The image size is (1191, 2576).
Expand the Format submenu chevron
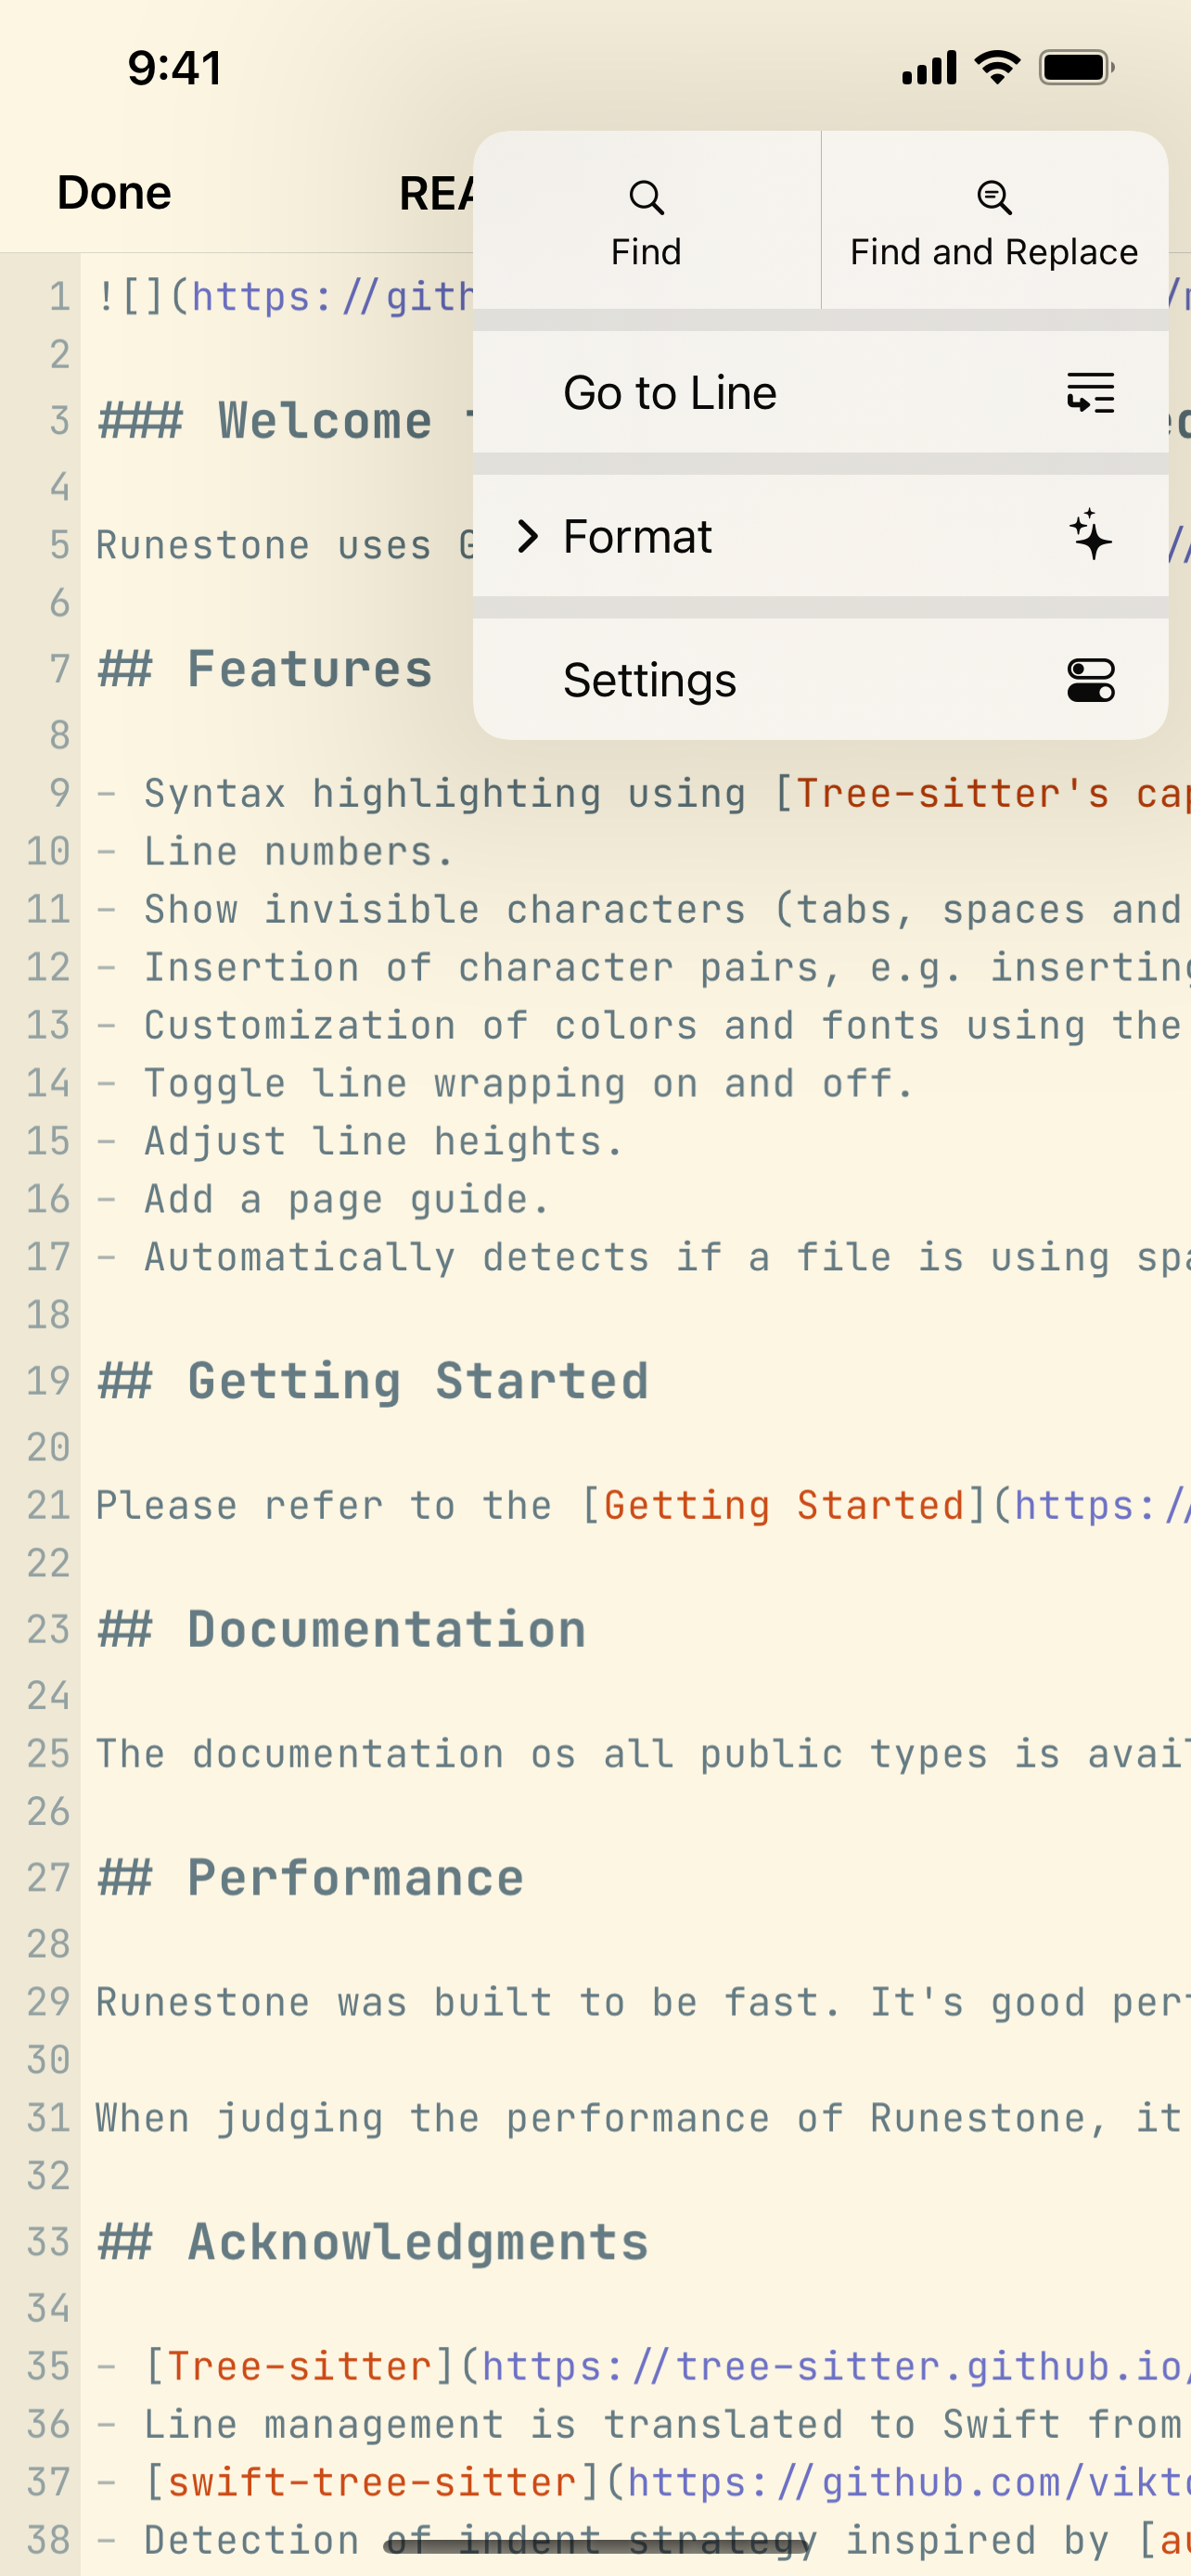528,536
